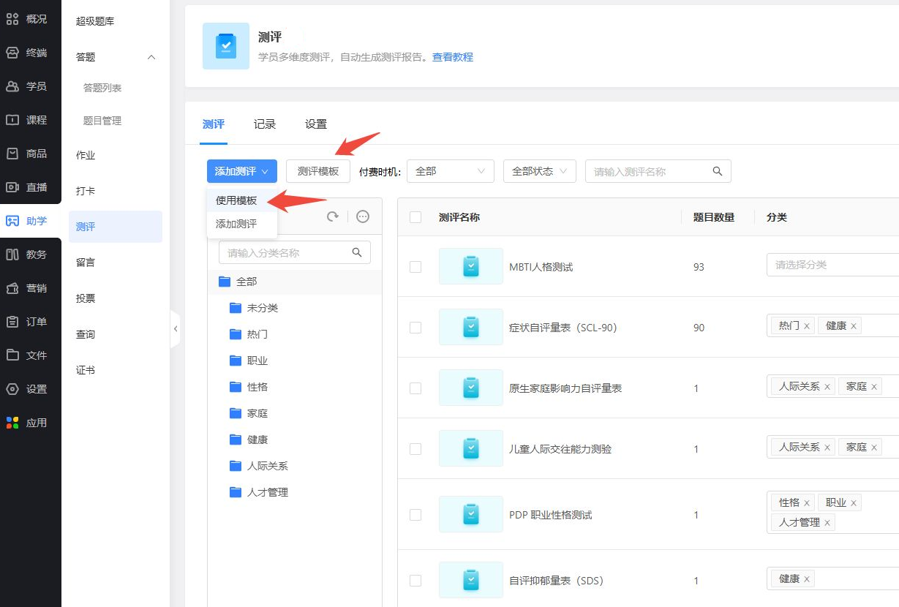Open the more options ellipsis icon
899x607 pixels.
(363, 216)
